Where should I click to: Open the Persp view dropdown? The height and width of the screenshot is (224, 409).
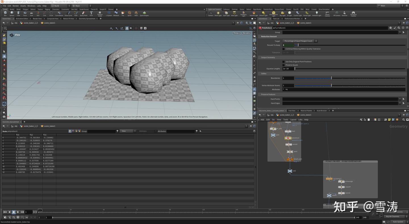point(236,33)
